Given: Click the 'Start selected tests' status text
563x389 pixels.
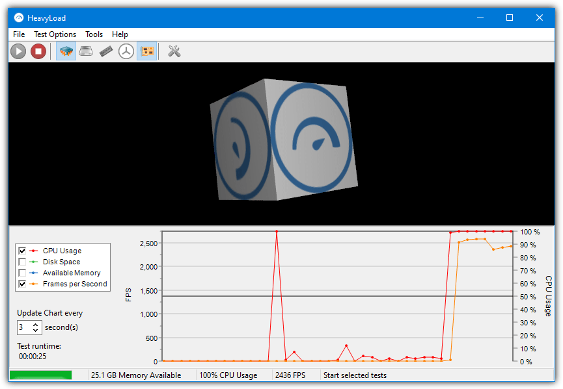Looking at the screenshot, I should click(355, 375).
